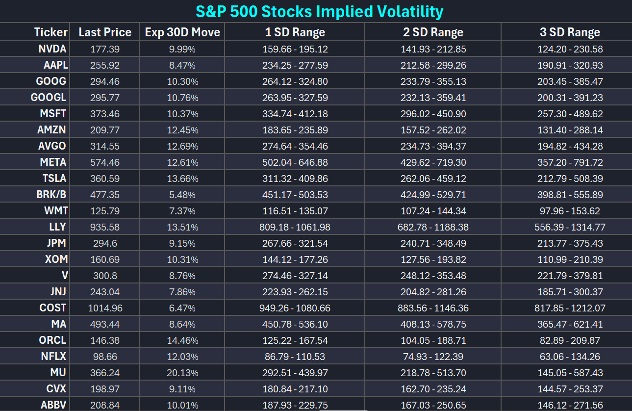The image size is (632, 411).
Task: Select the Last Price column header
Action: [x=105, y=32]
